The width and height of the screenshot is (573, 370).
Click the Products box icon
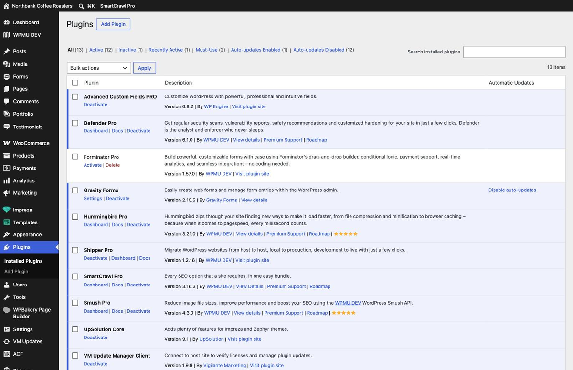(x=6, y=156)
